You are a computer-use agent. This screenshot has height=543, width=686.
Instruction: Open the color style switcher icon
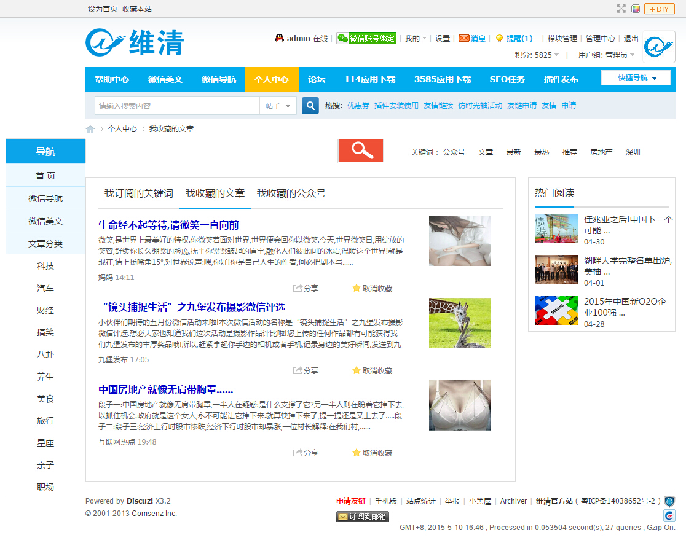(636, 9)
